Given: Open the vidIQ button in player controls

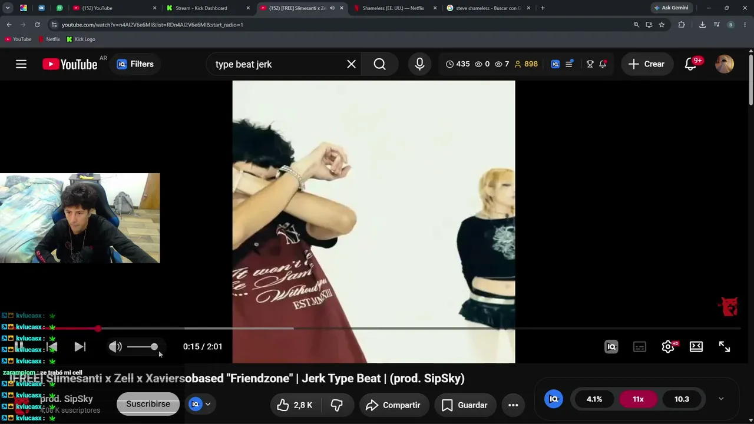Looking at the screenshot, I should (611, 347).
